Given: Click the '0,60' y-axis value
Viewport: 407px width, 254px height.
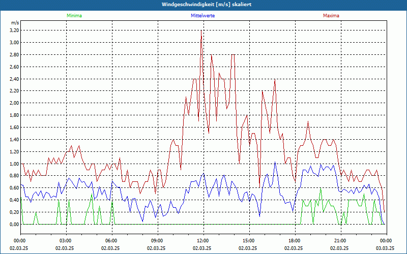Looking at the screenshot, I should [14, 188].
